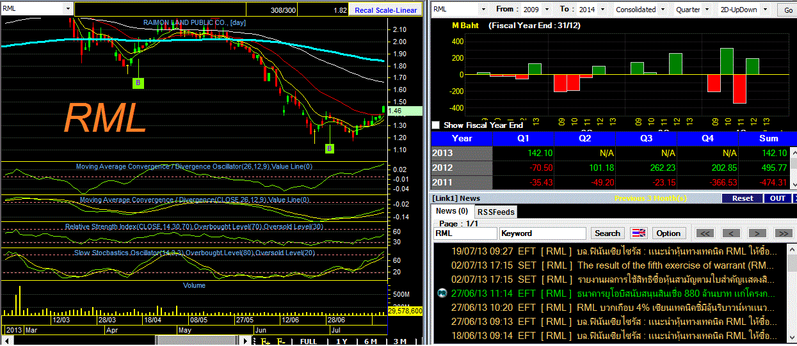
Task: Open the 02/07/13 fifth exercise of warrant news
Action: 614,265
